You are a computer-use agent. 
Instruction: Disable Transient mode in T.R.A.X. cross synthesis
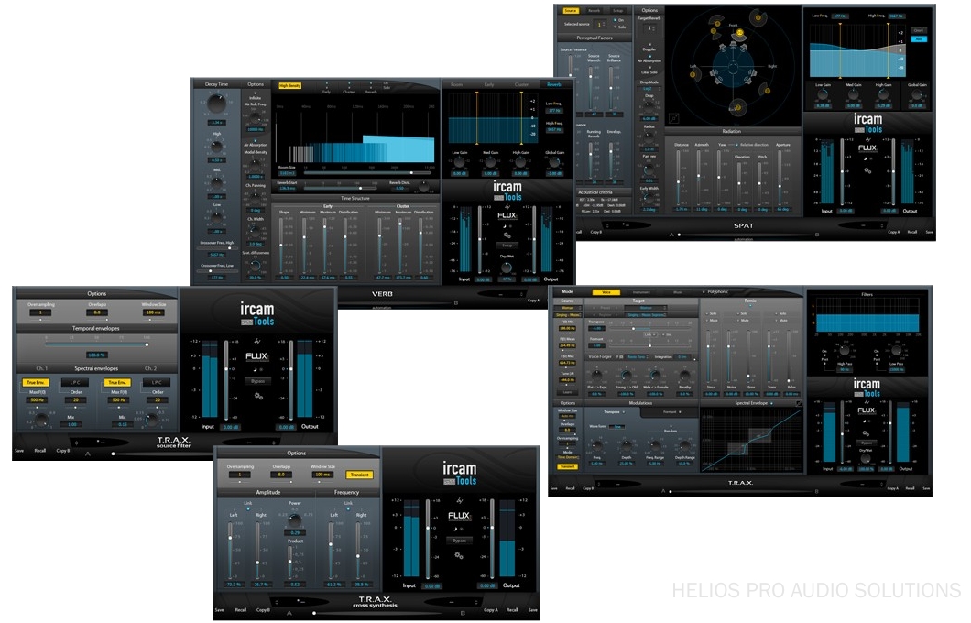point(358,475)
